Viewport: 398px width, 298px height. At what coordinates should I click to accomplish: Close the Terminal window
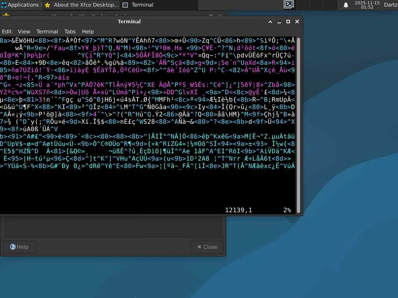pyautogui.click(x=297, y=22)
